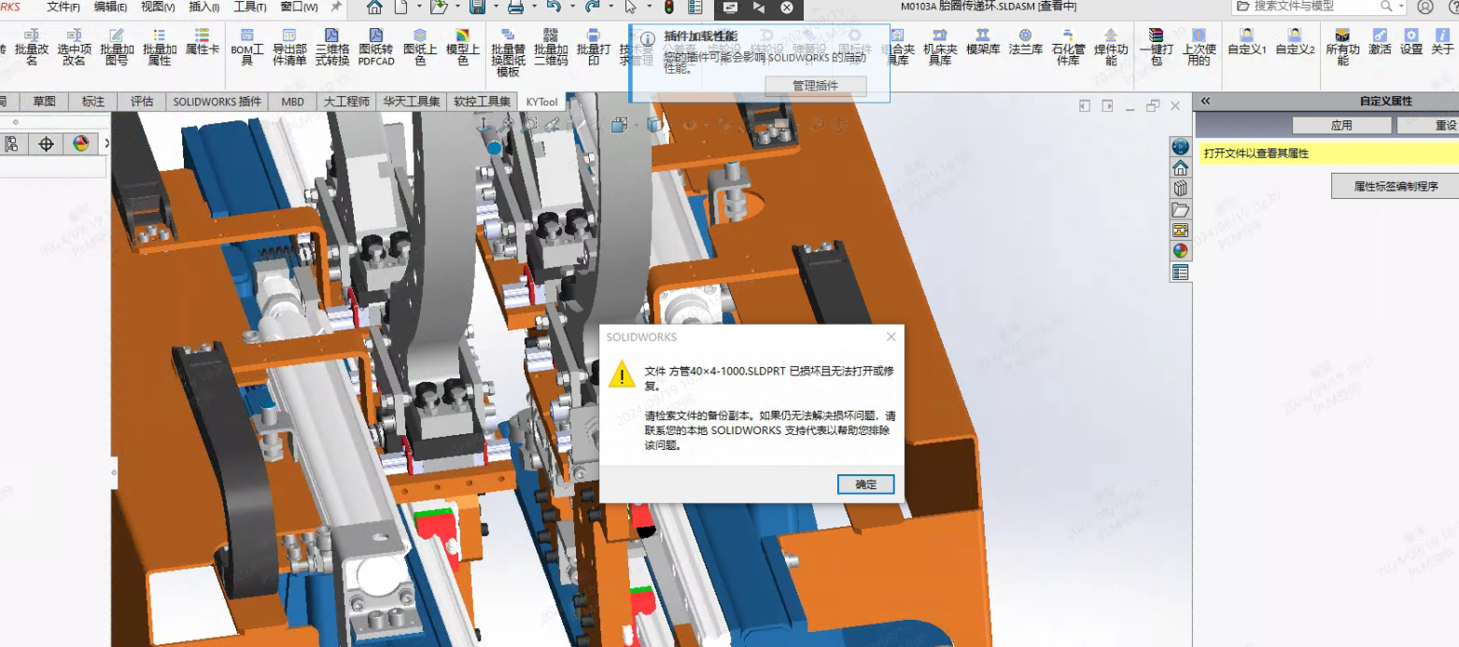Image resolution: width=1459 pixels, height=647 pixels.
Task: Collapse the 自定义属性 panel with the chevron
Action: (1206, 101)
